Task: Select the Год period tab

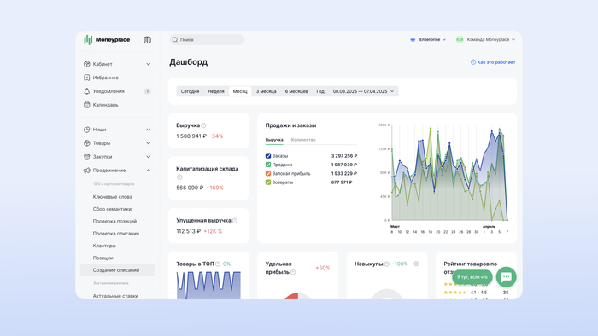Action: coord(320,91)
